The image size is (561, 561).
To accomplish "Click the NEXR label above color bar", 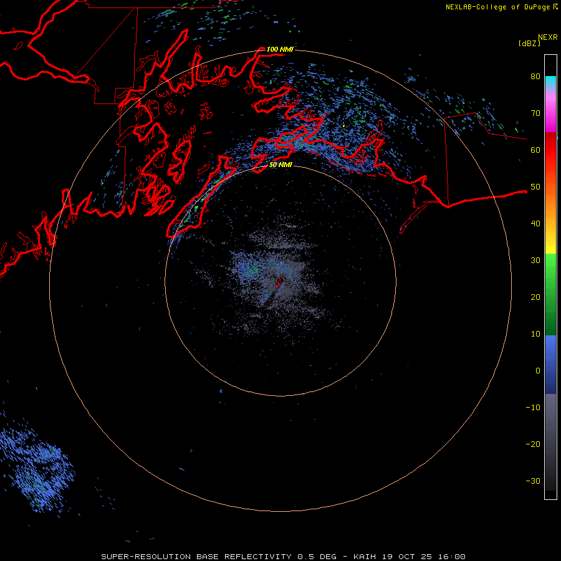I will point(547,37).
